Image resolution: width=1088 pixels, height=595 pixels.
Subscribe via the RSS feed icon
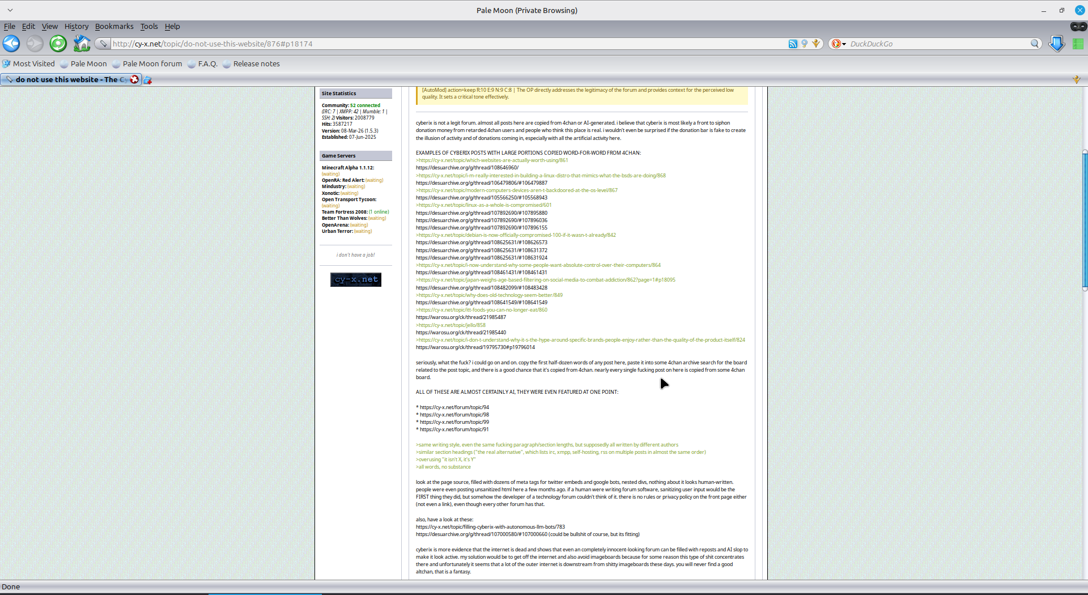pyautogui.click(x=793, y=44)
